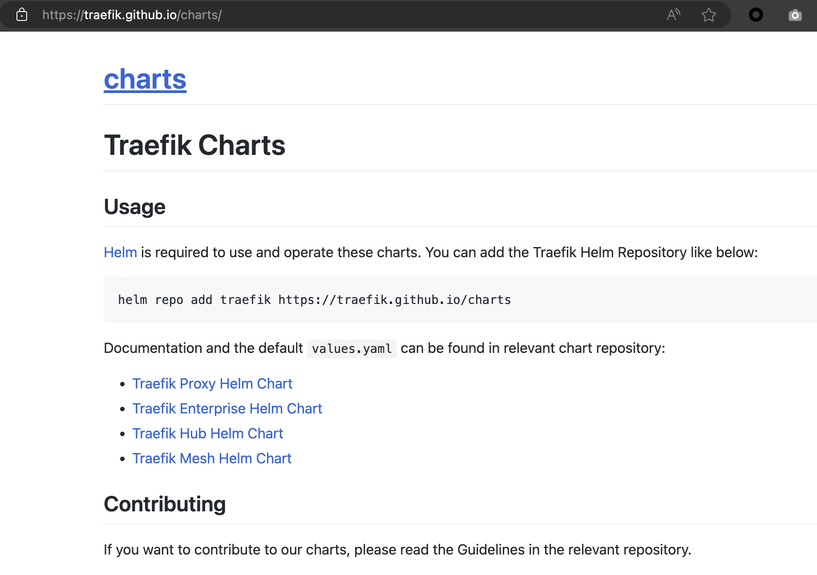Image resolution: width=817 pixels, height=575 pixels.
Task: Click the Contributing section heading
Action: click(x=165, y=504)
